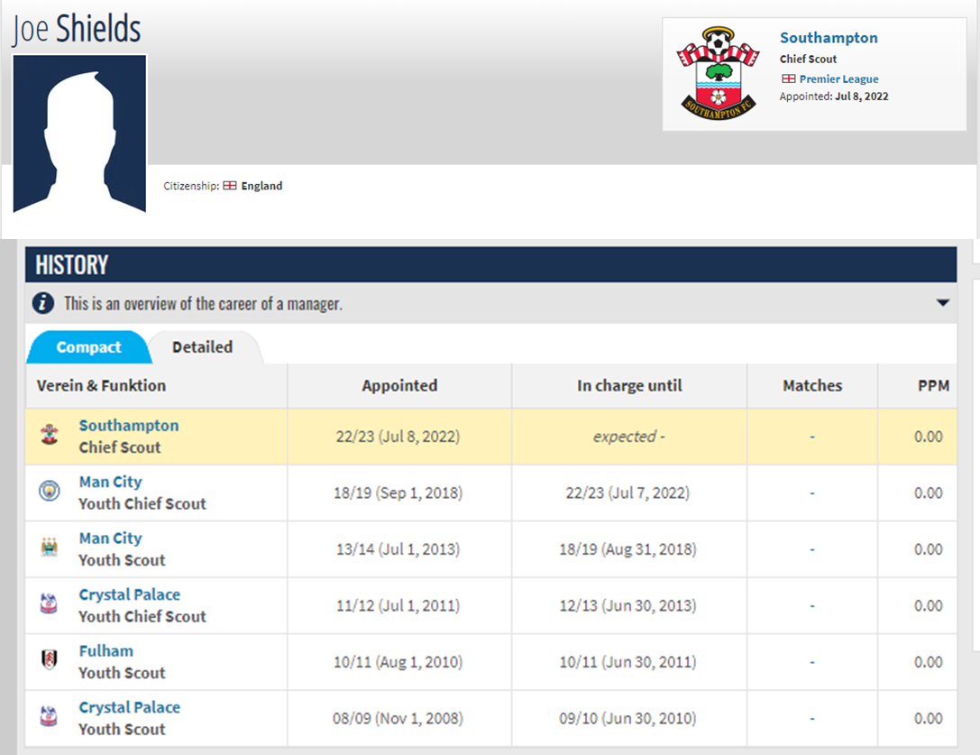Click the Appointed column header
Viewport: 980px width, 755px height.
[x=399, y=385]
